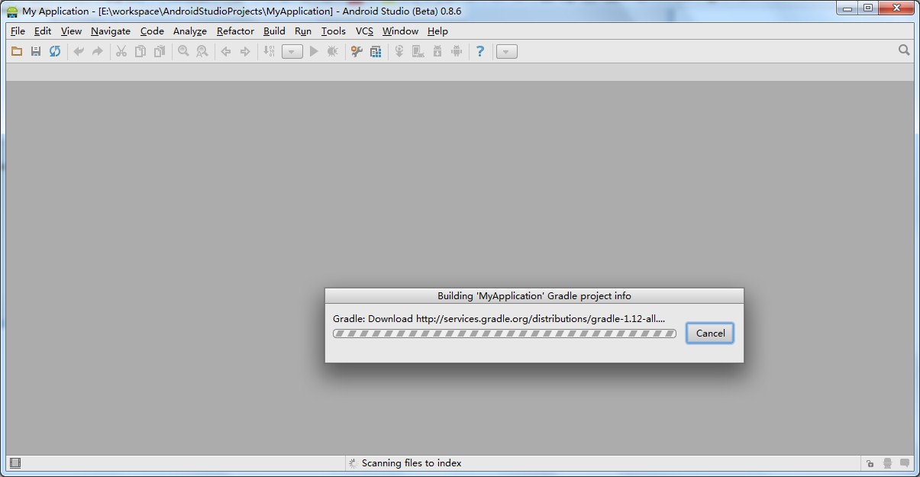Open the Analyze menu
This screenshot has width=920, height=477.
pyautogui.click(x=190, y=31)
